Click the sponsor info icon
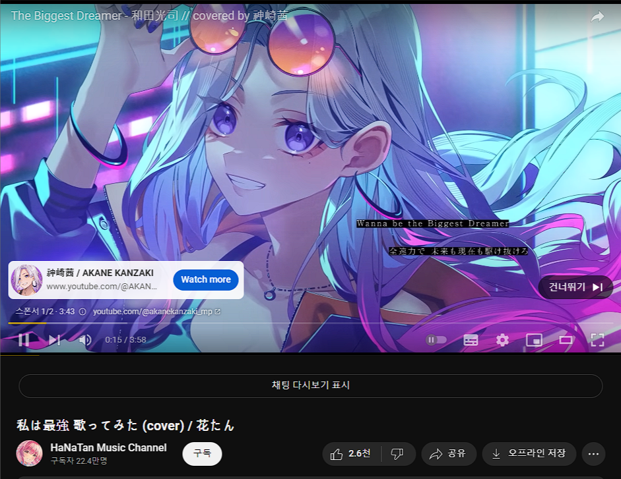621x479 pixels. coord(82,312)
